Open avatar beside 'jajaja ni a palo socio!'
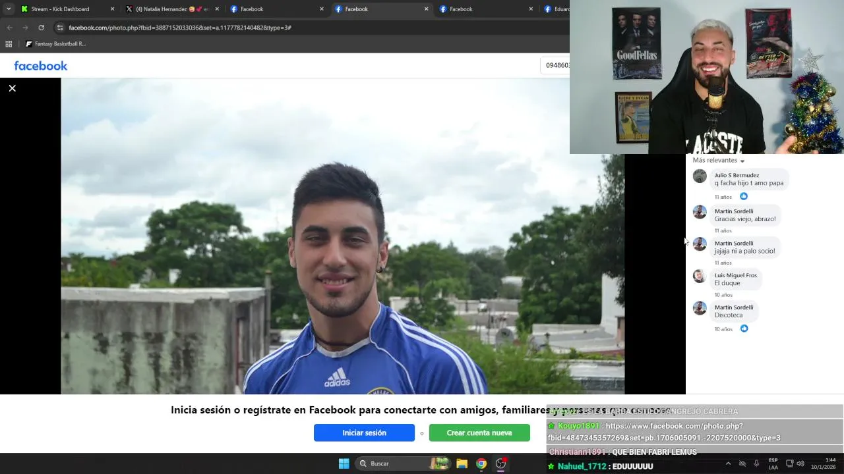 tap(700, 244)
